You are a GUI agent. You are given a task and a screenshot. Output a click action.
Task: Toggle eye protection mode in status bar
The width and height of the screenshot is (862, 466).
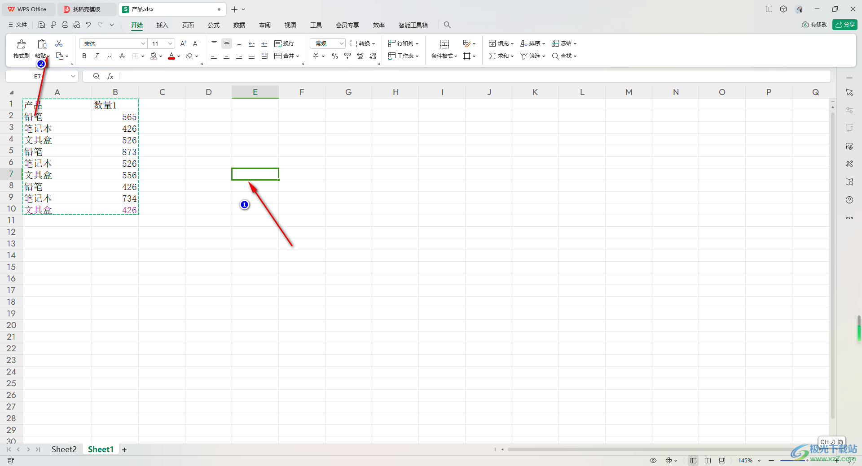(653, 461)
